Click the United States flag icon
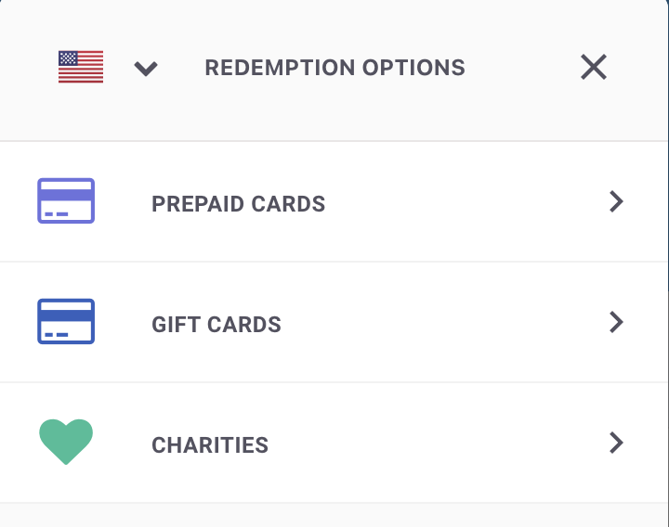Viewport: 669px width, 527px height. [x=81, y=67]
